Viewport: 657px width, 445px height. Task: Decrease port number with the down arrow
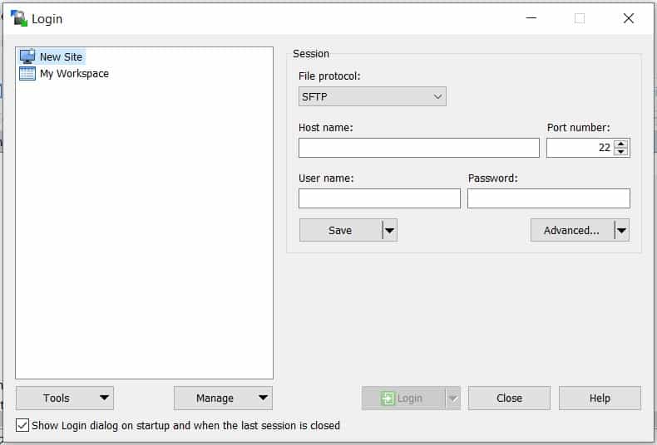[x=621, y=152]
